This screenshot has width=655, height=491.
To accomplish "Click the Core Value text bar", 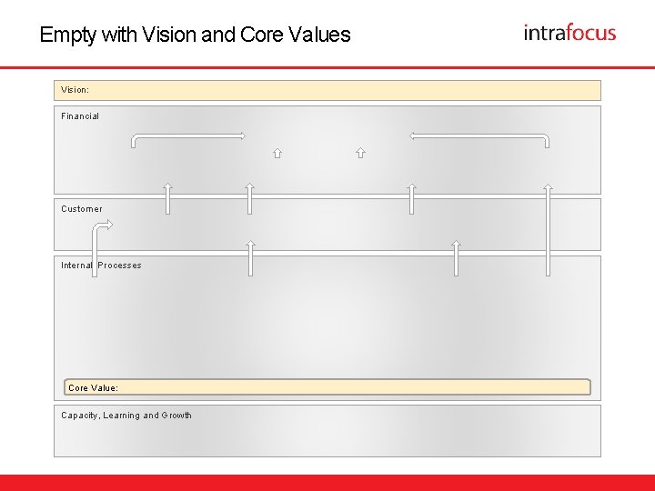I will [327, 387].
